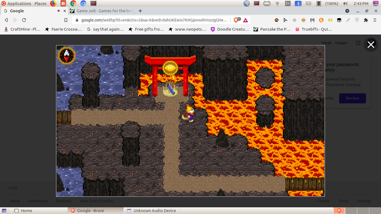This screenshot has height=214, width=381.
Task: Click the black mask extension icon
Action: point(339,20)
